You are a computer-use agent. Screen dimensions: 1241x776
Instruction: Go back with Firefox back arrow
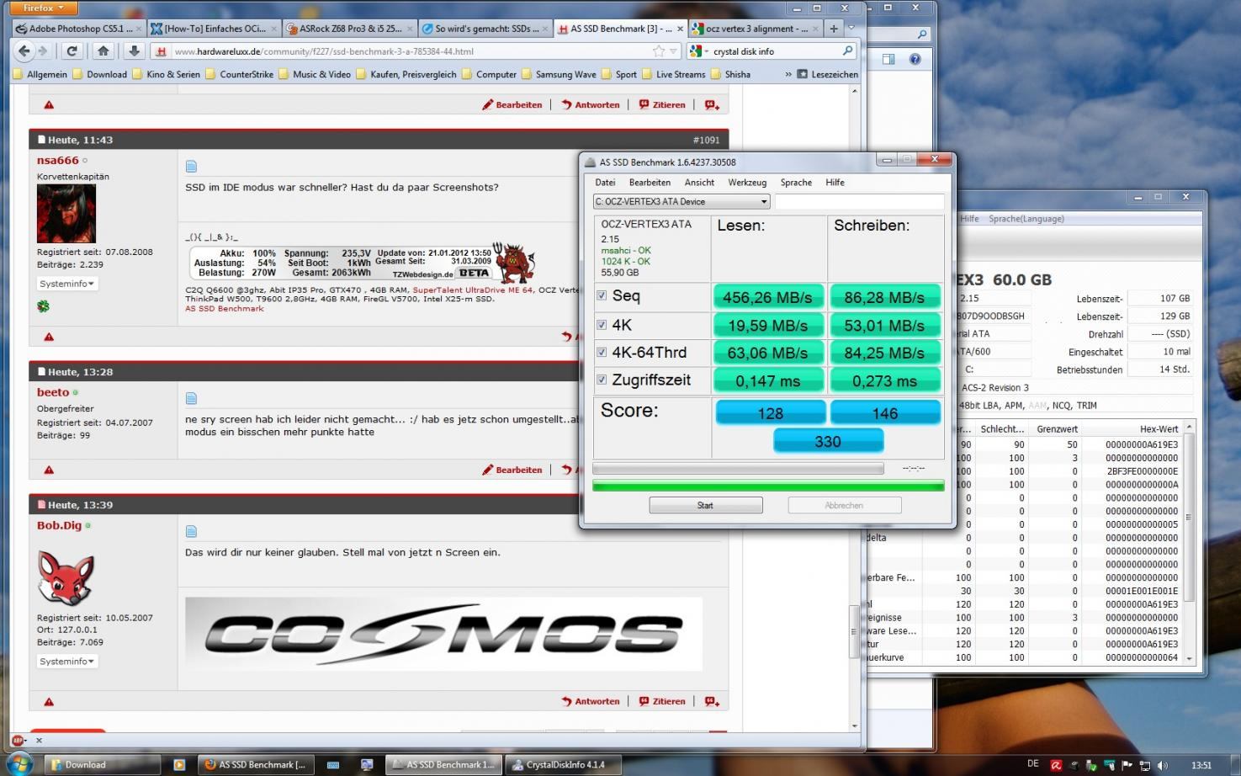tap(24, 51)
